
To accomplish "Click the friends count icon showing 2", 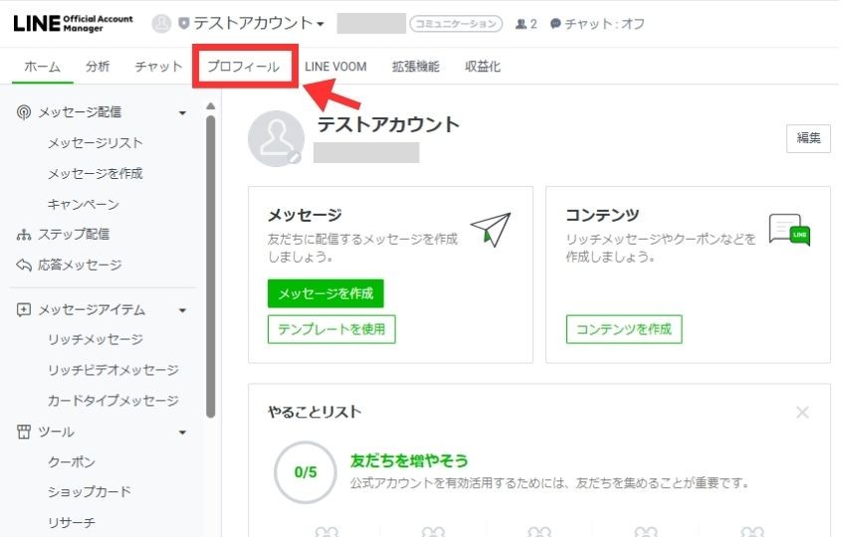I will tap(526, 24).
